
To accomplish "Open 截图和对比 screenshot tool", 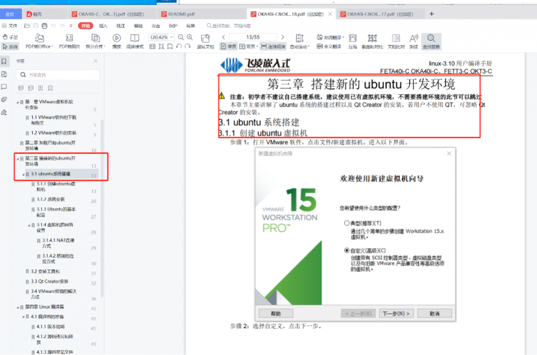I will point(373,39).
